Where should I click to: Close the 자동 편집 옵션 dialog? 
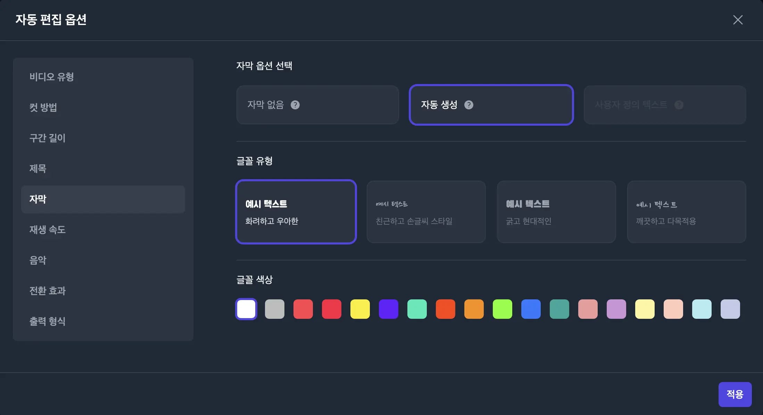738,20
